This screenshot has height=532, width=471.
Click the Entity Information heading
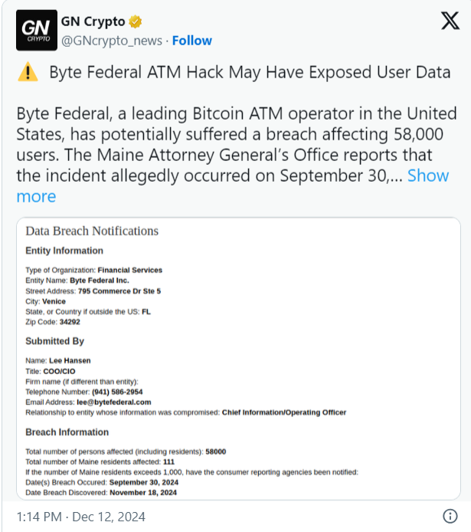64,251
